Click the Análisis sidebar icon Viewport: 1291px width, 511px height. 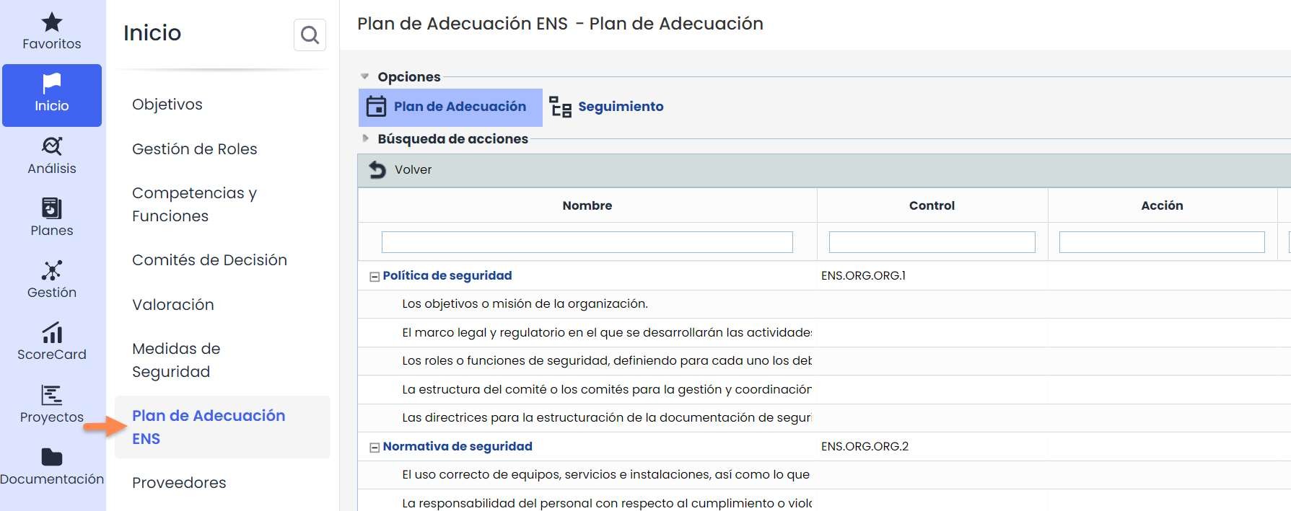pyautogui.click(x=51, y=146)
